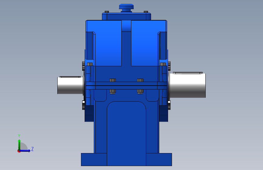Image resolution: width=263 pixels, height=170 pixels.
Task: Select the top cover plate under the breather
Action: click(x=126, y=17)
